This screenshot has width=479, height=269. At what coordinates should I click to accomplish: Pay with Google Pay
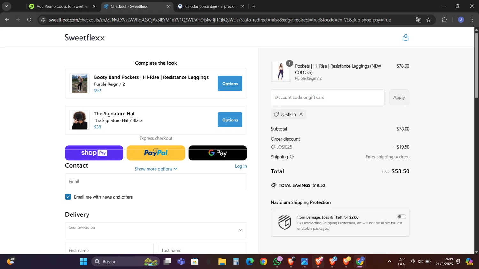click(x=217, y=153)
